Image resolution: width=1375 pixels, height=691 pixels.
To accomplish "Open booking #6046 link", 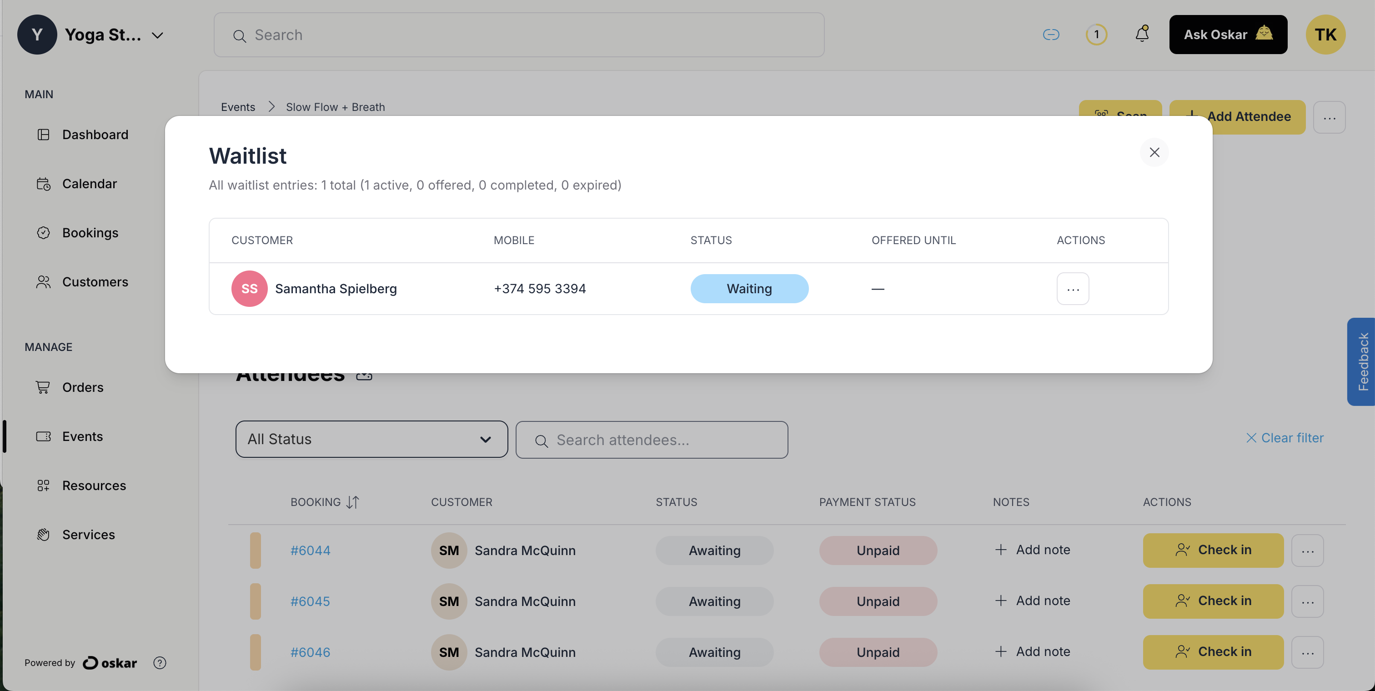I will pyautogui.click(x=310, y=652).
